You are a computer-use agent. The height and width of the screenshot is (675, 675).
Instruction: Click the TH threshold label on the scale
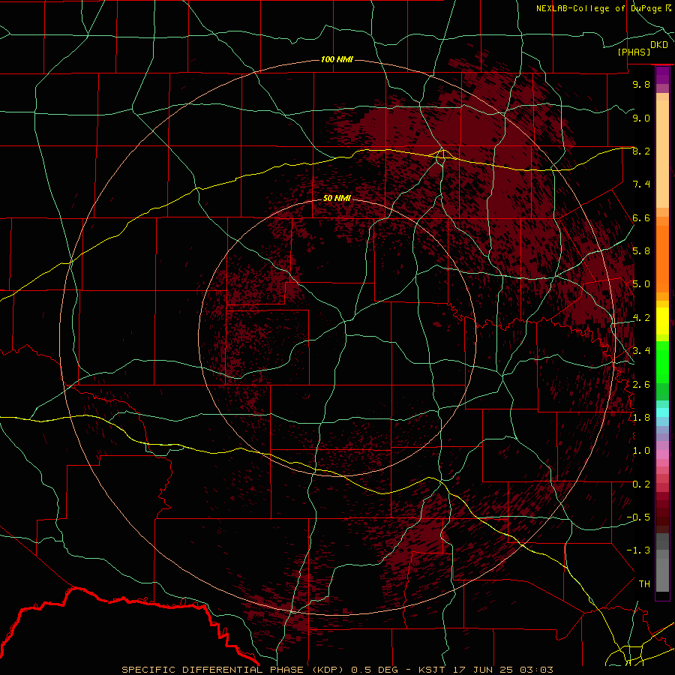[644, 583]
